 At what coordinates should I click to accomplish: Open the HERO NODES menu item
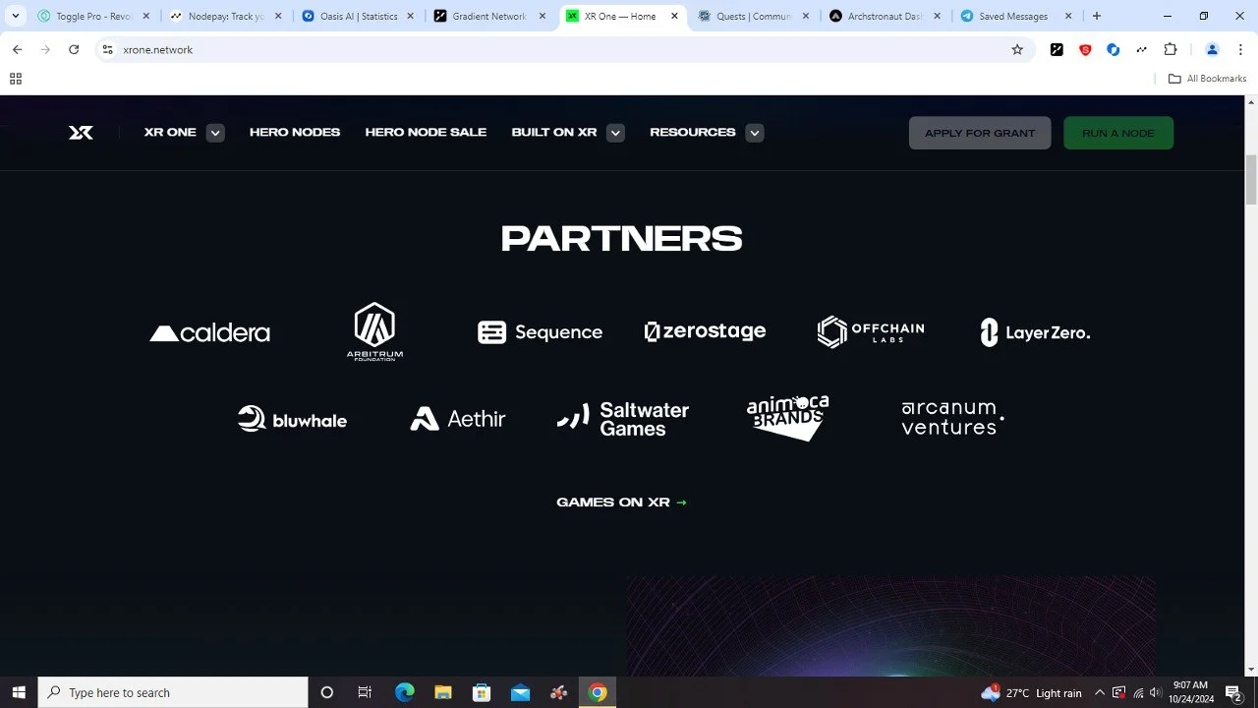point(295,132)
